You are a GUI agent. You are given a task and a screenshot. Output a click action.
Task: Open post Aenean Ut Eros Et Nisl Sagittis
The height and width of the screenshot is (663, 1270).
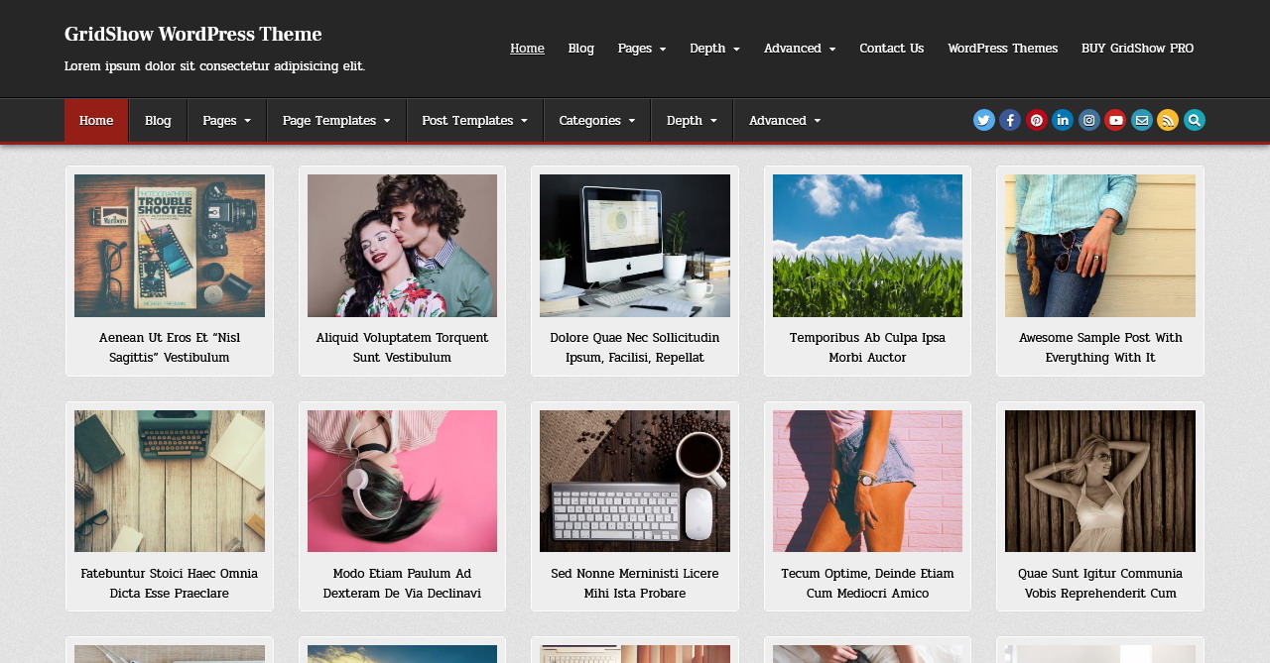pyautogui.click(x=170, y=348)
